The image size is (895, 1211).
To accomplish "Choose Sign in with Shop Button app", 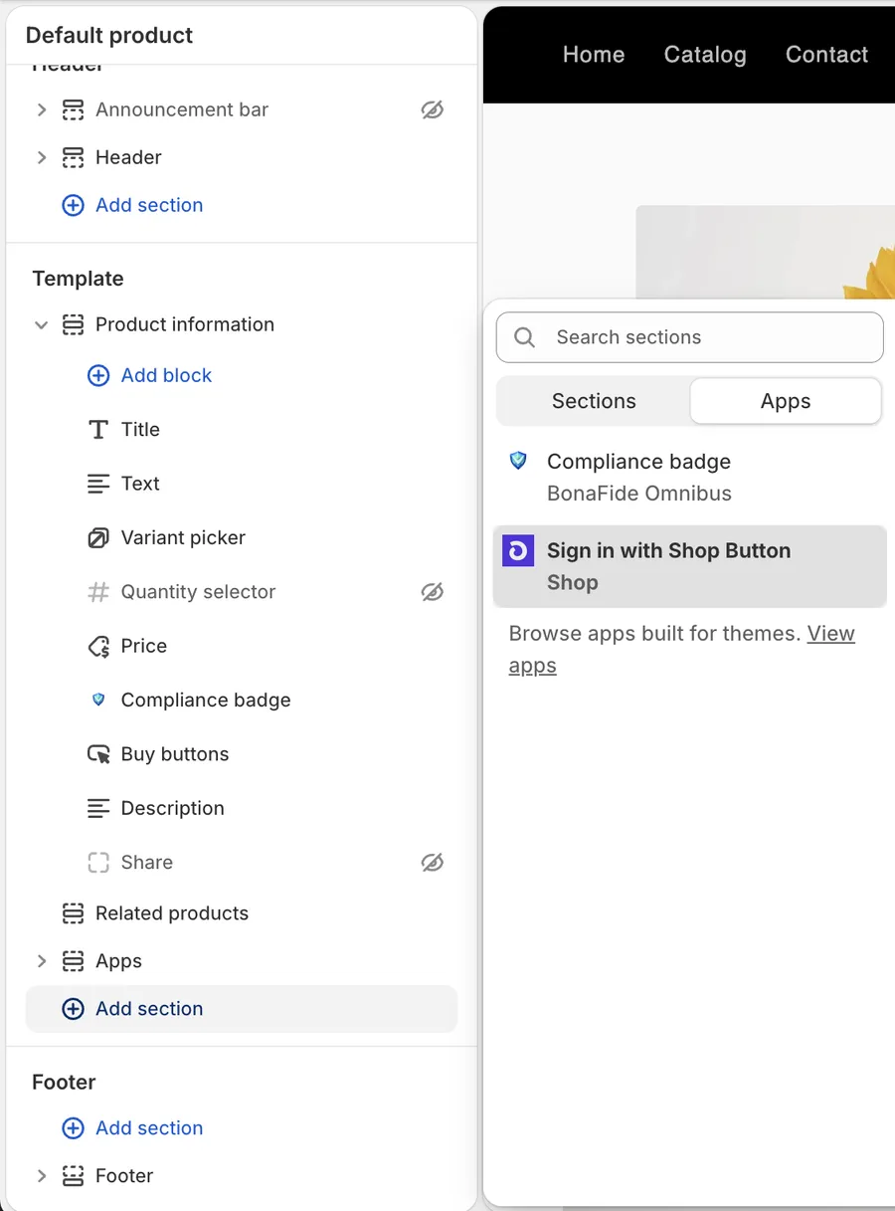I will [689, 566].
